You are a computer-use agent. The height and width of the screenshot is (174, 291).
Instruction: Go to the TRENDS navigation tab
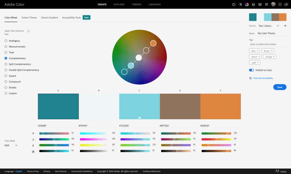[136, 4]
